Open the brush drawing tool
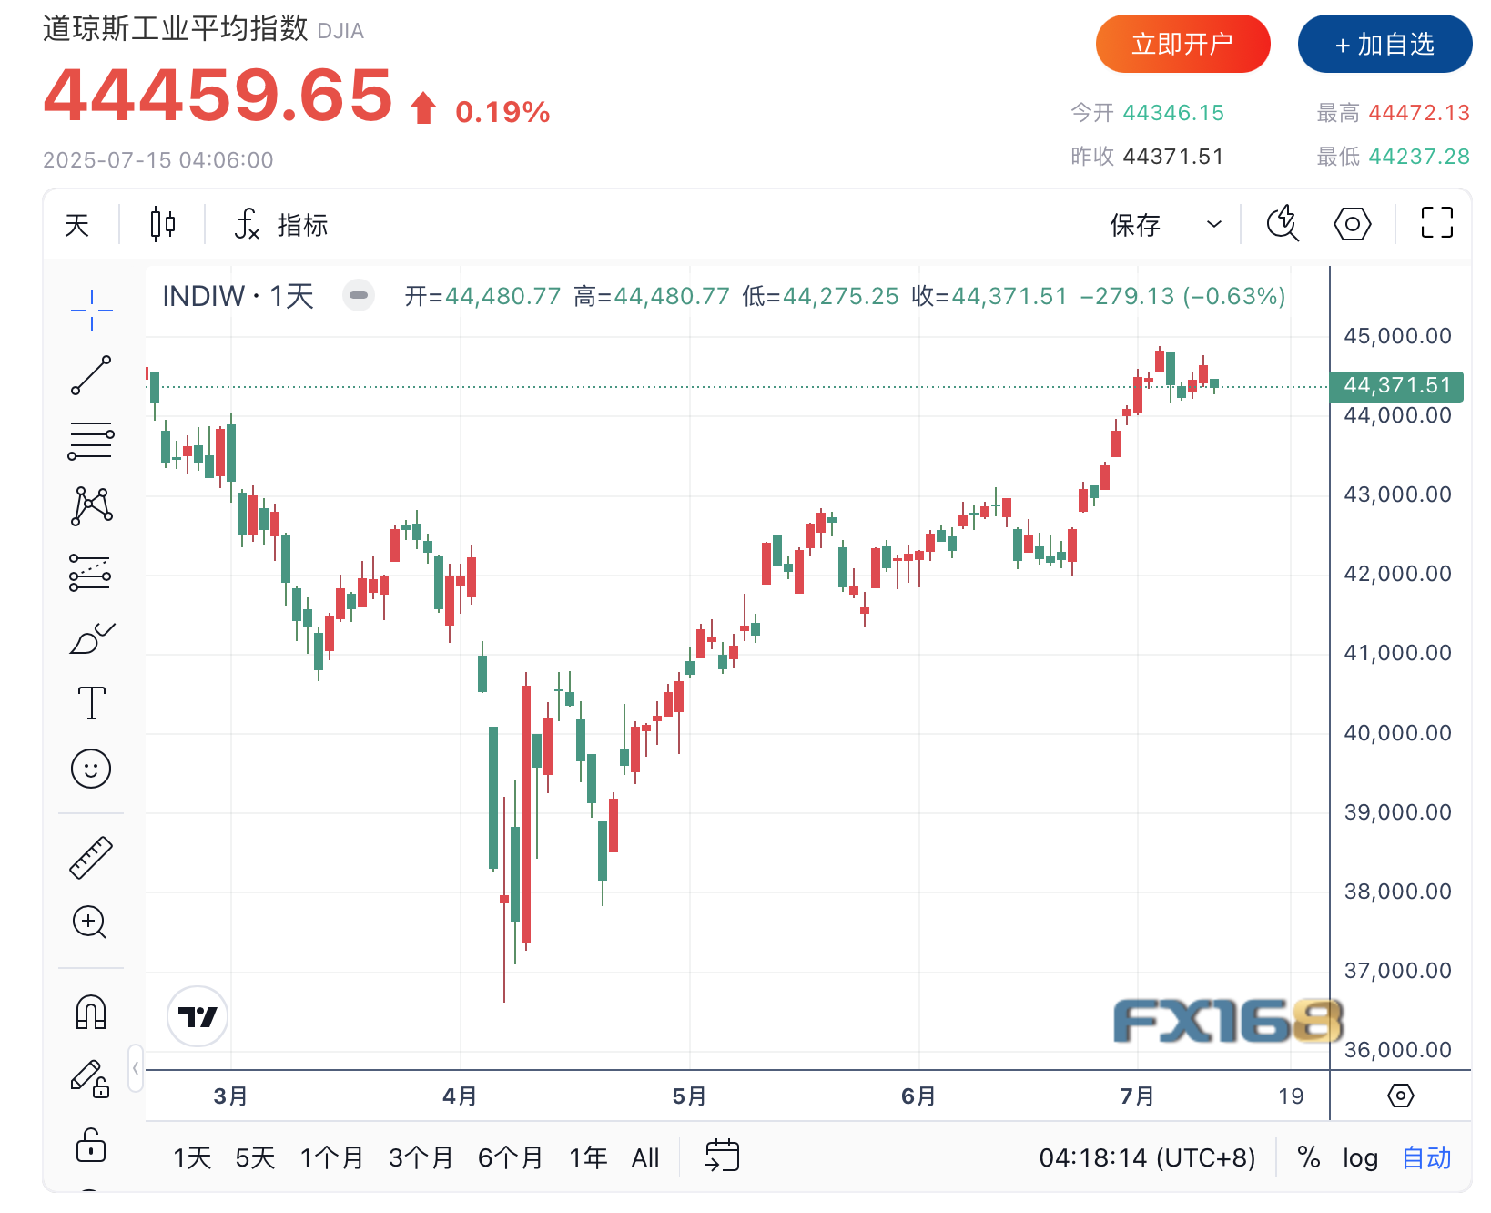This screenshot has height=1213, width=1491. pyautogui.click(x=91, y=639)
